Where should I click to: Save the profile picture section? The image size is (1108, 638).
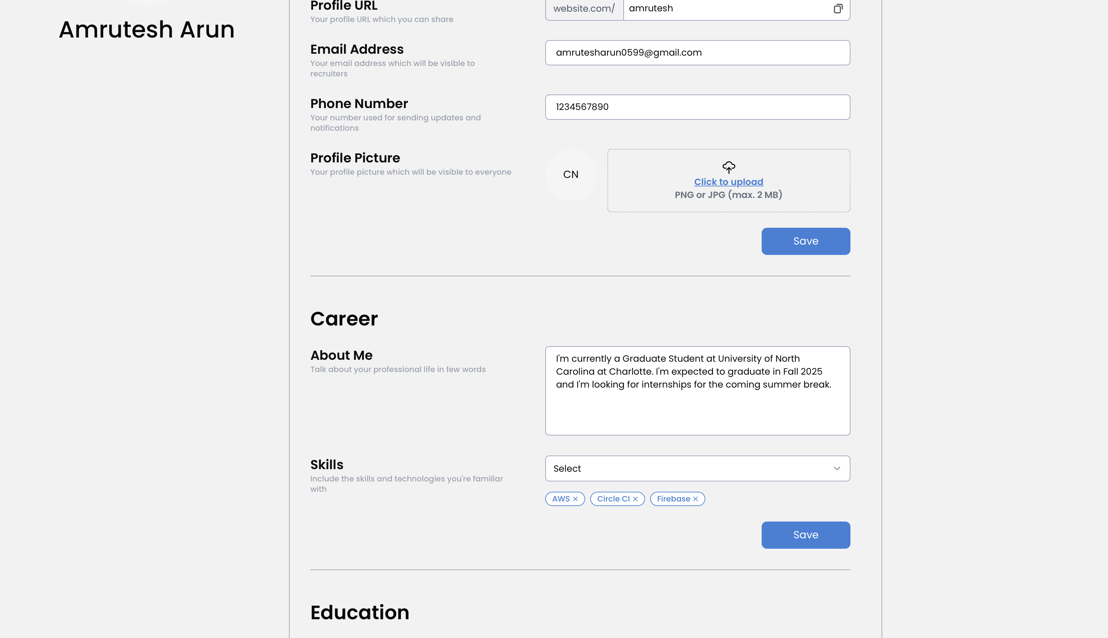[805, 241]
